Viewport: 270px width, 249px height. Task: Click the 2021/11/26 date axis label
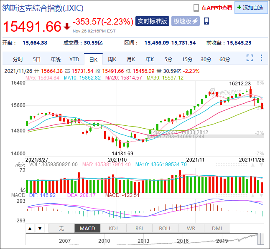click(252, 160)
